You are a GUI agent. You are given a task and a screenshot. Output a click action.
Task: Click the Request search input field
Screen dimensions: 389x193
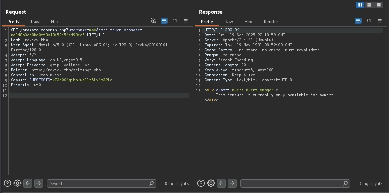tap(98, 183)
